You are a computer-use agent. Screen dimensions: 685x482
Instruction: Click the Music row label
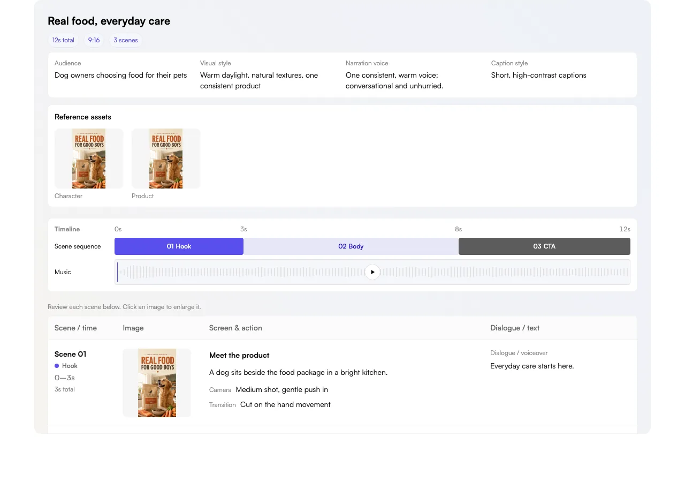click(x=63, y=272)
